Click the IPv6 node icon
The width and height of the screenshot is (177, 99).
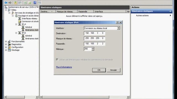(20, 33)
